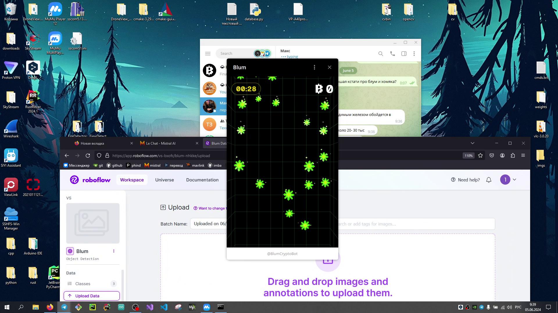558x313 pixels.
Task: Switch the РУС input language indicator
Action: point(518,307)
